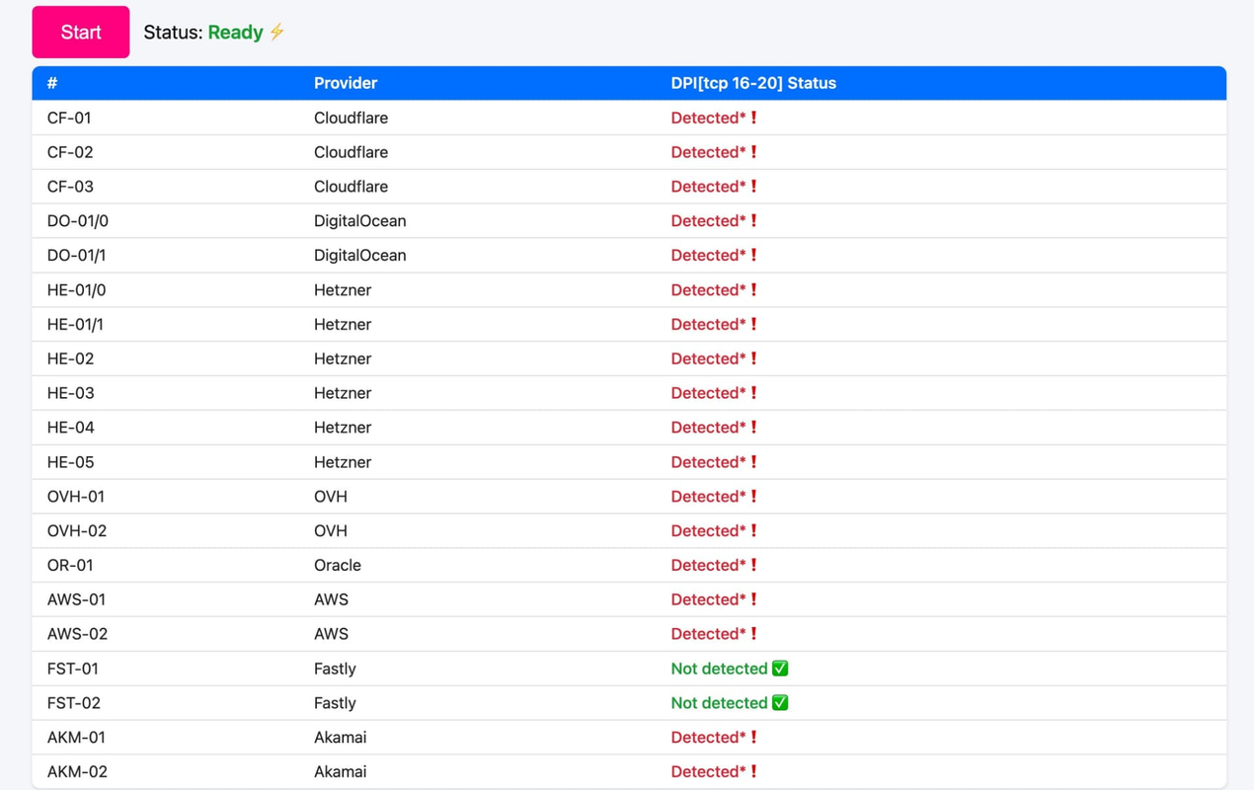The width and height of the screenshot is (1254, 790).
Task: Click the red exclamation icon in DO-01/0 row
Action: tap(753, 221)
